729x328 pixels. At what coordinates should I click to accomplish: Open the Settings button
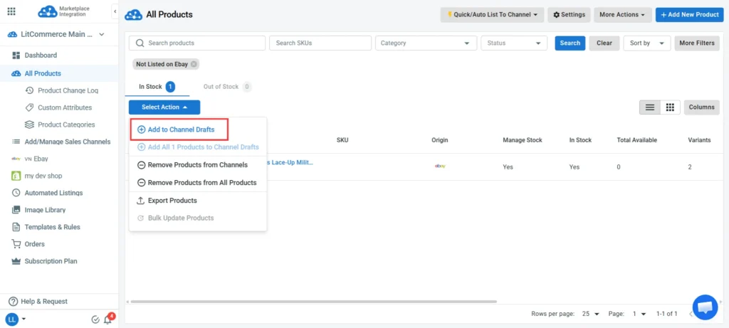tap(569, 15)
